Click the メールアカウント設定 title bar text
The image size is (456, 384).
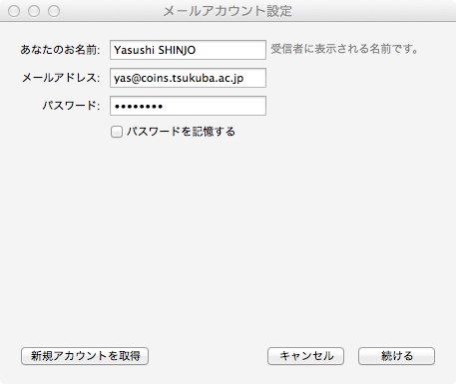pos(228,11)
